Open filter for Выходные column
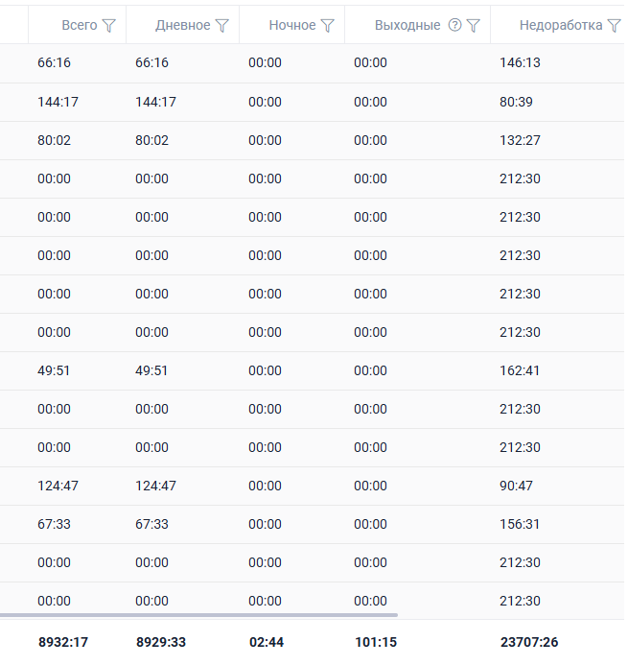628x665 pixels. (x=473, y=26)
